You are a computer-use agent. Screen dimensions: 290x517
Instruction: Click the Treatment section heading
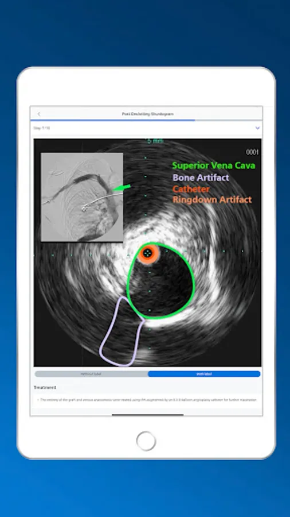point(45,387)
